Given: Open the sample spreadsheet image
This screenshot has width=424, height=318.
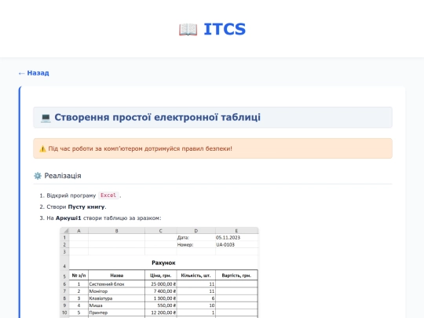Looking at the screenshot, I should coord(159,272).
